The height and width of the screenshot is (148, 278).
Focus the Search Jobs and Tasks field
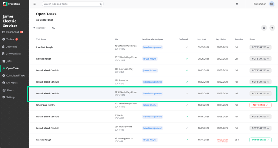73,4
